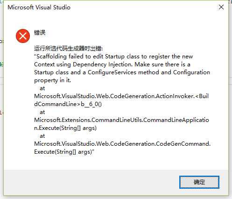Click the ConfigureServices method text line
The height and width of the screenshot is (199, 232).
[x=122, y=72]
